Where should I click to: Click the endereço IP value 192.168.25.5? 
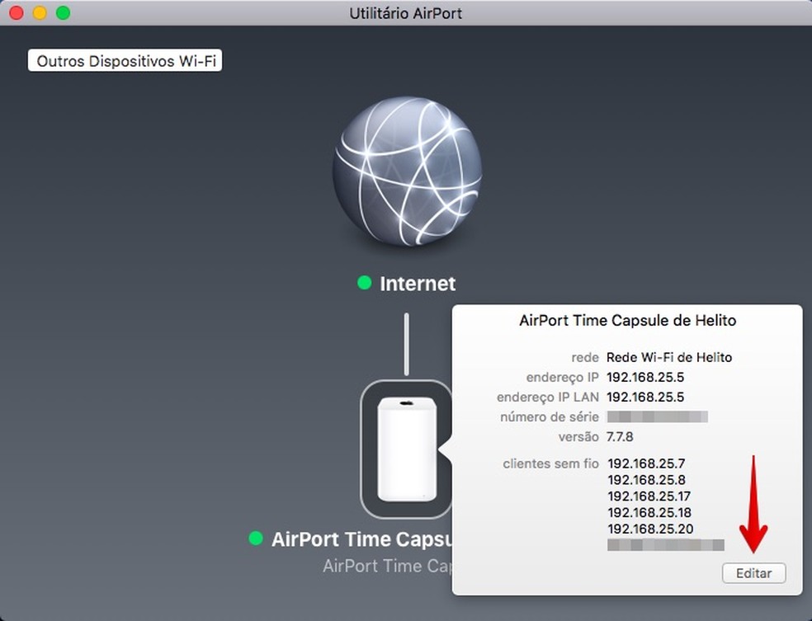click(x=645, y=377)
